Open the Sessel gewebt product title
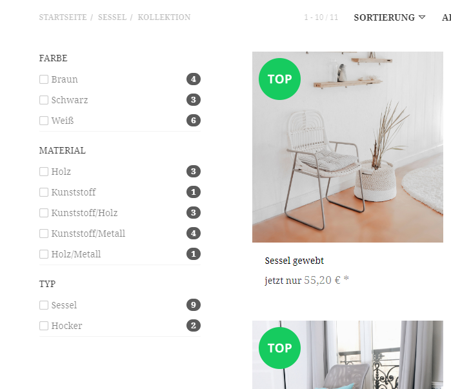The height and width of the screenshot is (389, 451). (x=294, y=261)
